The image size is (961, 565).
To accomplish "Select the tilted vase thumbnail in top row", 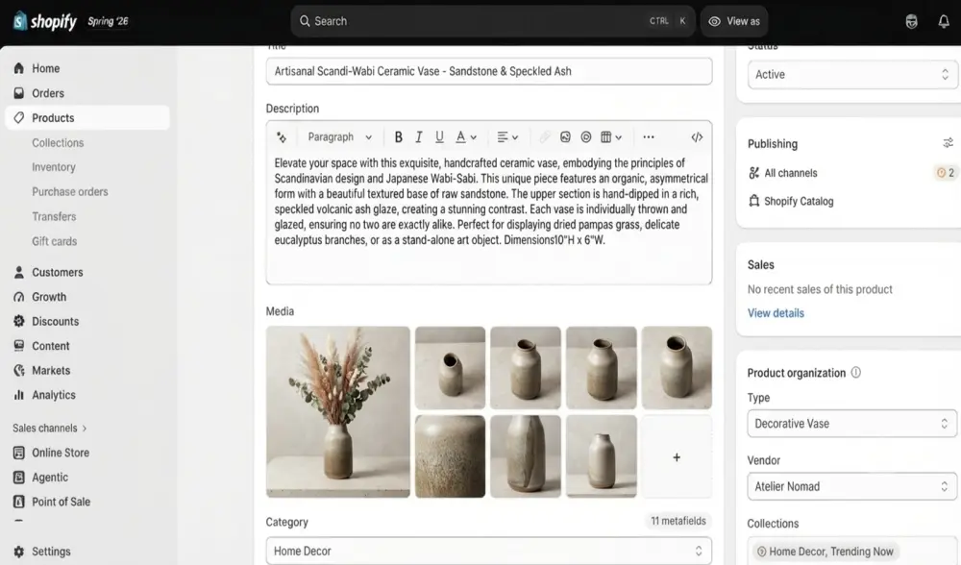I will pos(450,368).
